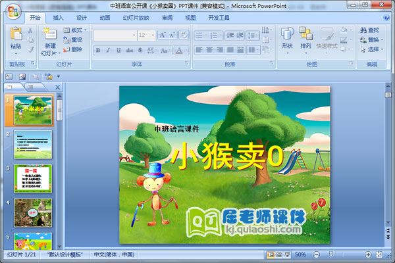395x263 pixels.
Task: Open the character spacing AV dropdown
Action: (151, 51)
